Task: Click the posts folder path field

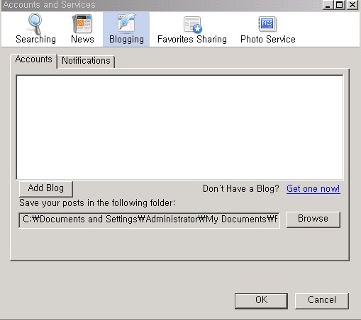Action: coord(149,220)
